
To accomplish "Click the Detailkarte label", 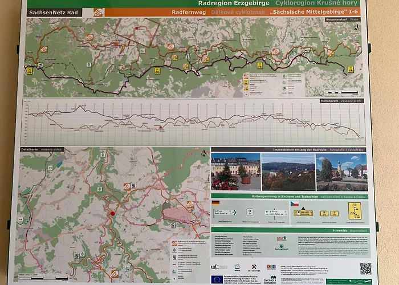I will click(30, 150).
